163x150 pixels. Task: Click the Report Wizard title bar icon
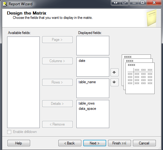[5, 4]
